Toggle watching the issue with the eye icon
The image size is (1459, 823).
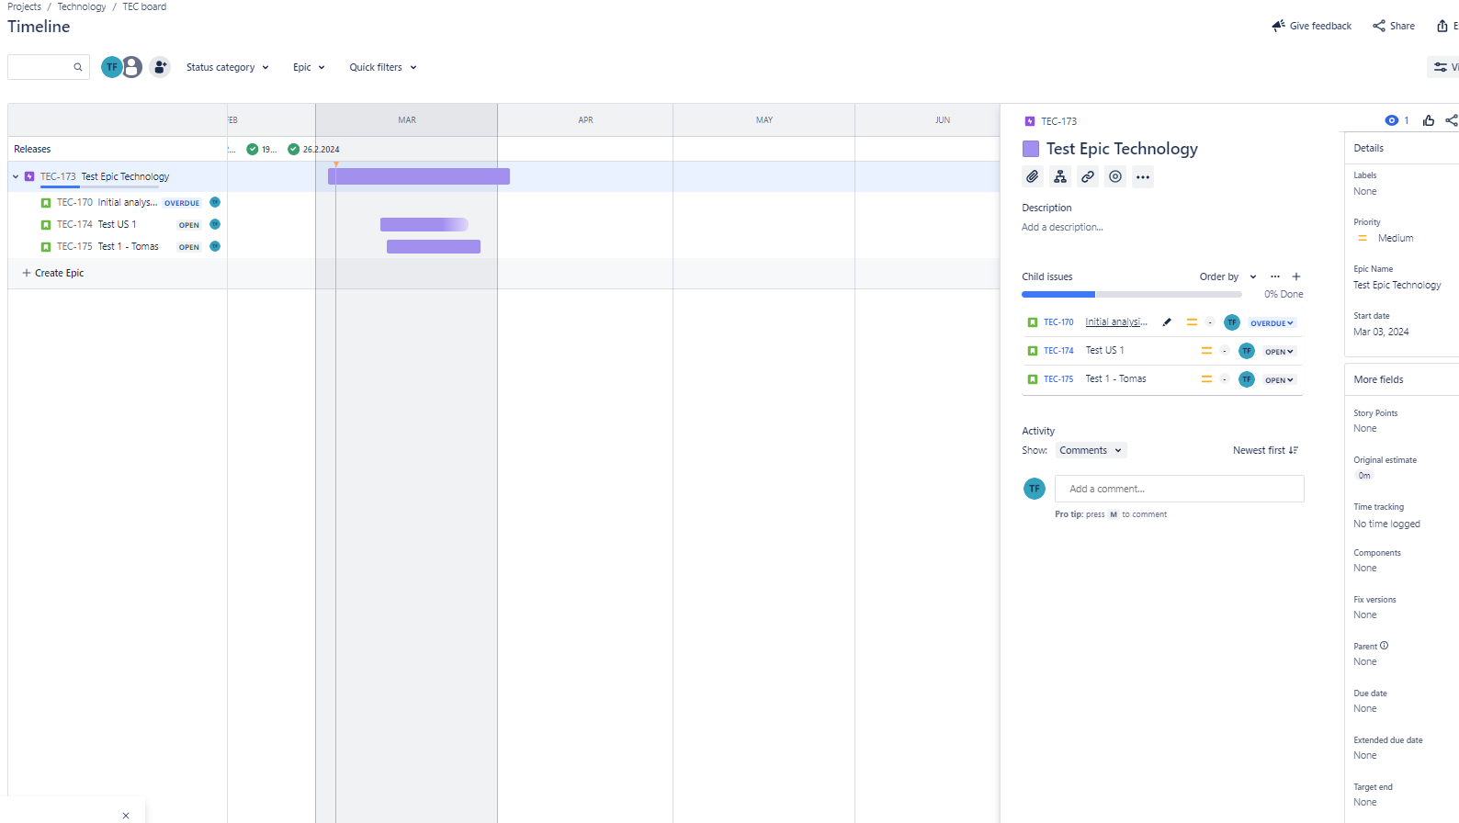pyautogui.click(x=1392, y=120)
